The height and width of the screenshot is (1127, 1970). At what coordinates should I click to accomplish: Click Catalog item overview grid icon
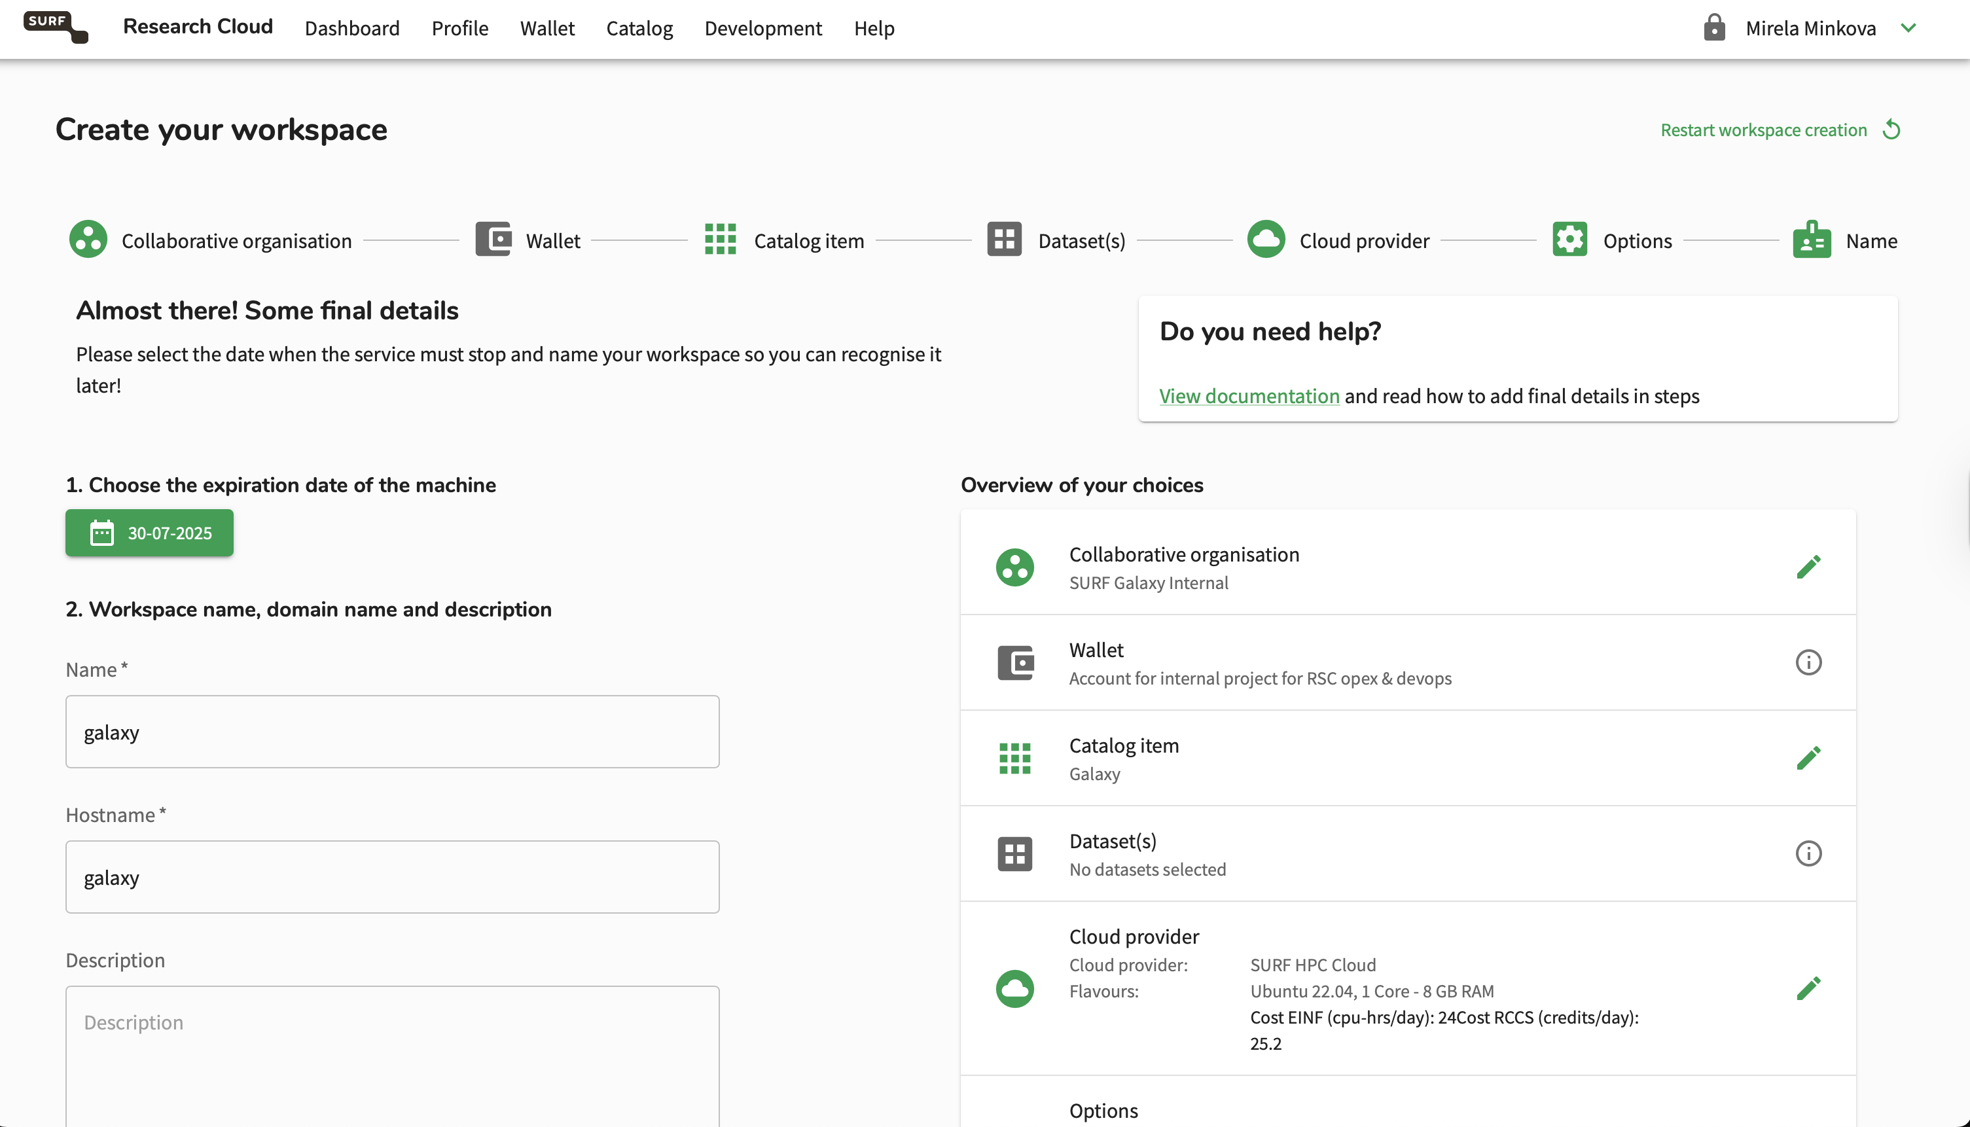point(1015,759)
